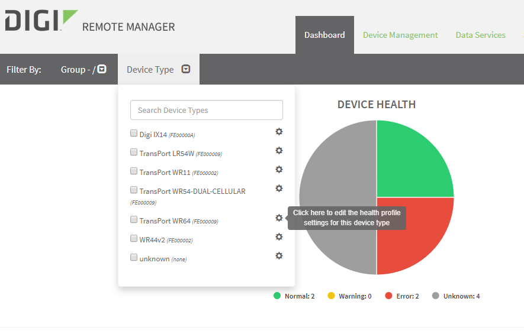Click the gear icon for TransPort WR64
This screenshot has width=524, height=334.
[x=279, y=218]
